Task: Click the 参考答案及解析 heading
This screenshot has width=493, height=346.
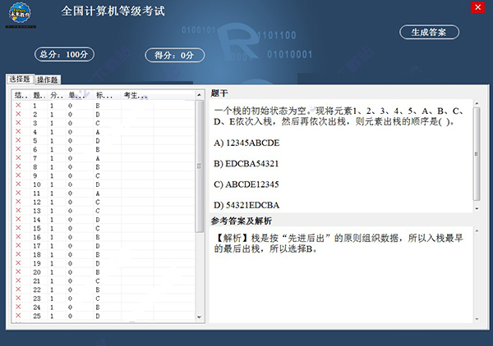Action: point(241,221)
